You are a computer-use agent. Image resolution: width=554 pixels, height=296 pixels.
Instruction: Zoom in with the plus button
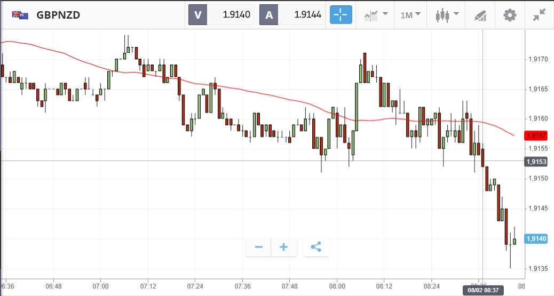284,247
